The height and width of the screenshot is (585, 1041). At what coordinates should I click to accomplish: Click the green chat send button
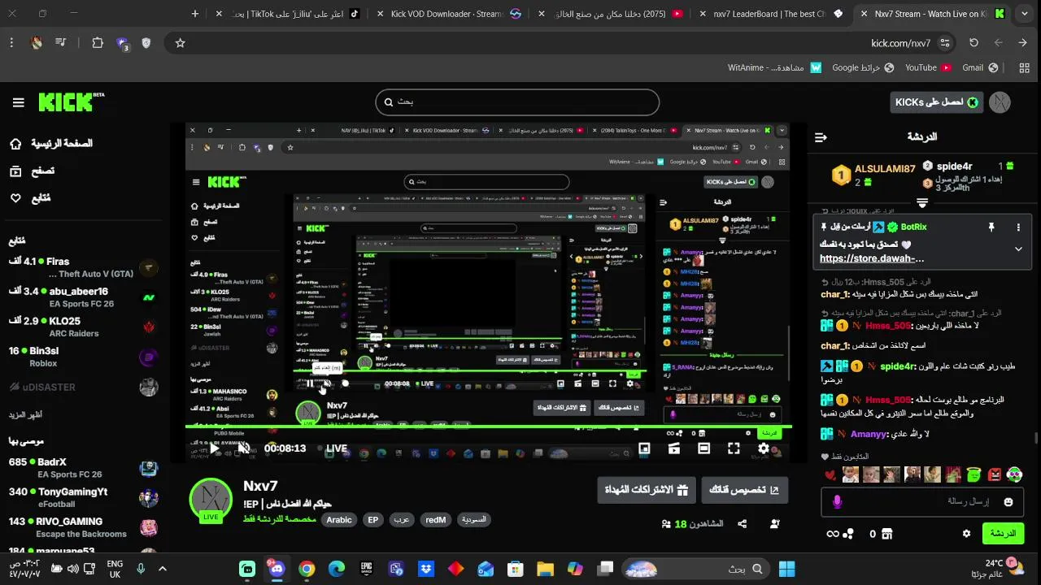pos(1003,534)
